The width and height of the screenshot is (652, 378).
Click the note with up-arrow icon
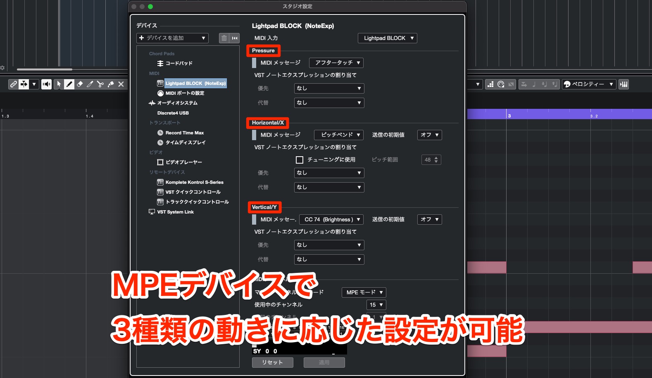(x=555, y=84)
